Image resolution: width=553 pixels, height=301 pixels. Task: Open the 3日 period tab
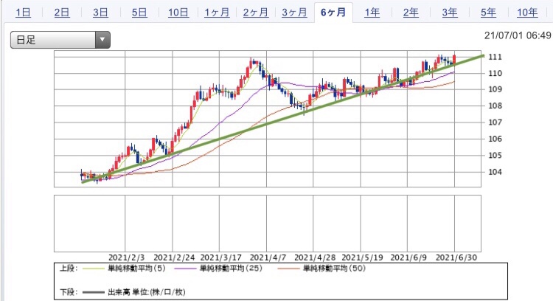[x=100, y=13]
